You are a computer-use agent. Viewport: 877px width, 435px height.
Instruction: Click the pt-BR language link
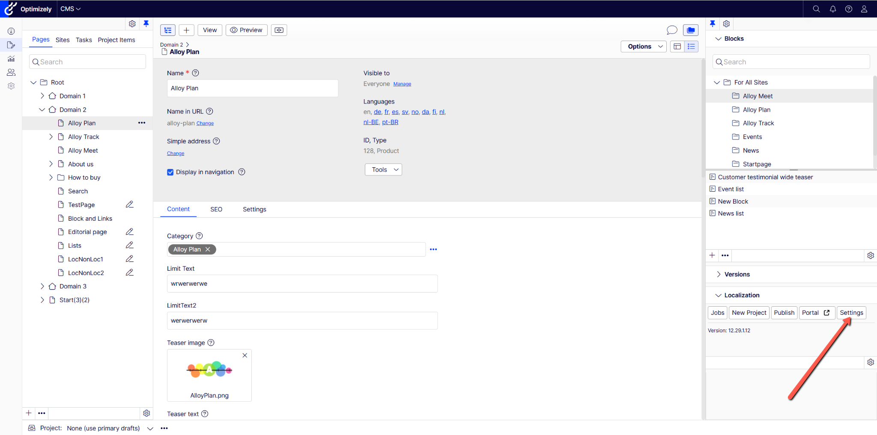point(390,122)
